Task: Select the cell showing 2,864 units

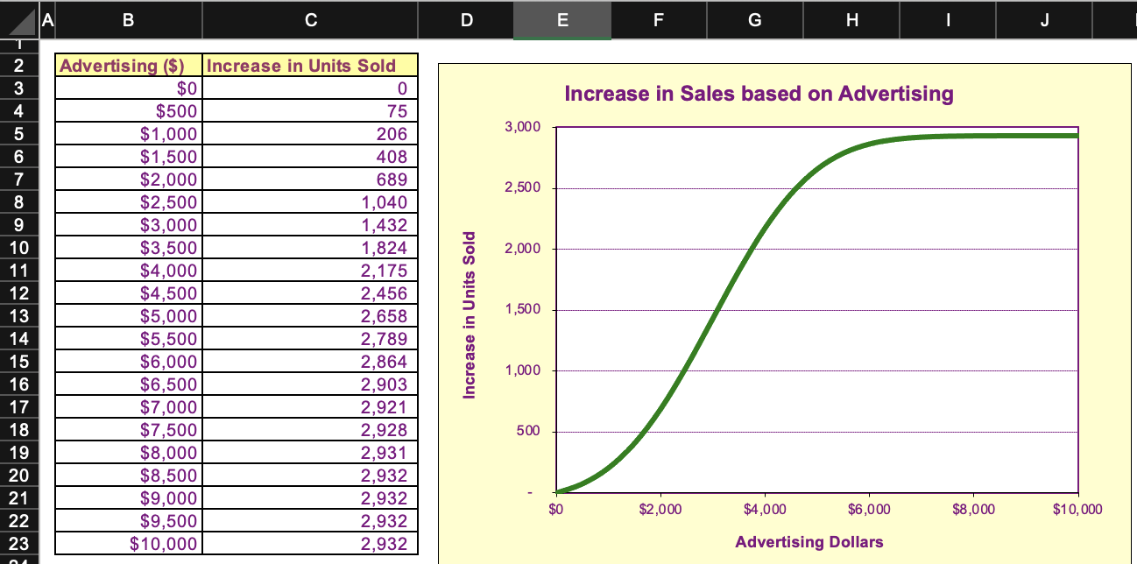Action: (311, 362)
